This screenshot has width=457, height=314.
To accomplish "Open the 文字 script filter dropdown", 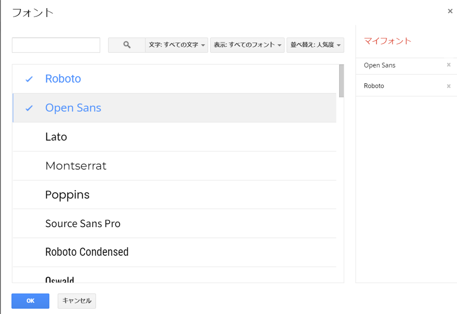I will tap(177, 45).
